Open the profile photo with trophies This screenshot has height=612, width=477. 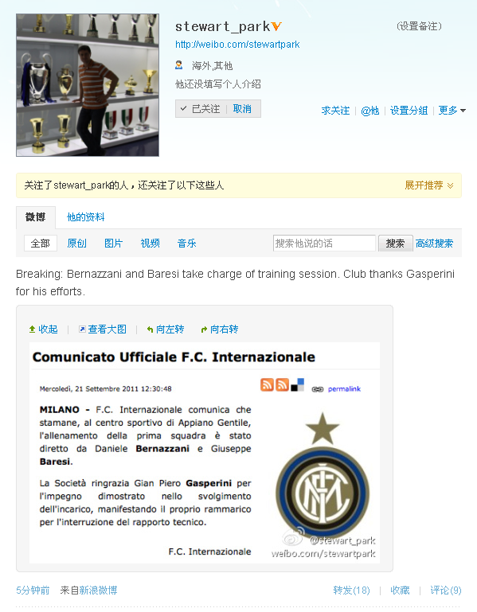pyautogui.click(x=88, y=85)
